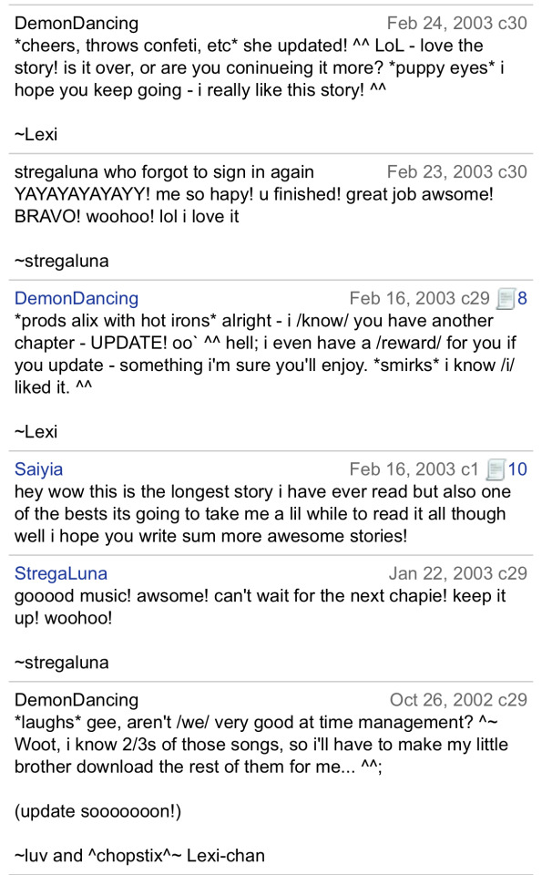Screen dimensions: 542x875
Task: Click the Feb 23, 2003 c30 date
Action: click(x=457, y=171)
